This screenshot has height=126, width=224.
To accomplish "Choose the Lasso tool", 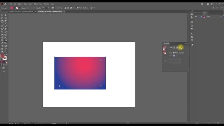I will pyautogui.click(x=6, y=18).
